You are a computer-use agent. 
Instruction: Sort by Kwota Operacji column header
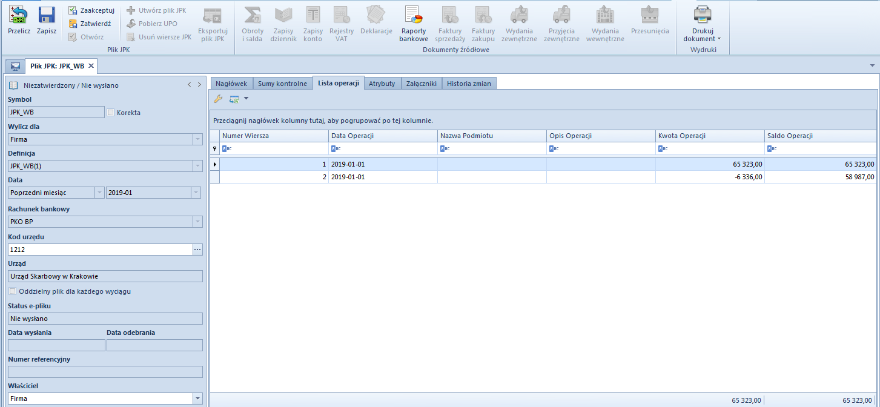tap(709, 136)
